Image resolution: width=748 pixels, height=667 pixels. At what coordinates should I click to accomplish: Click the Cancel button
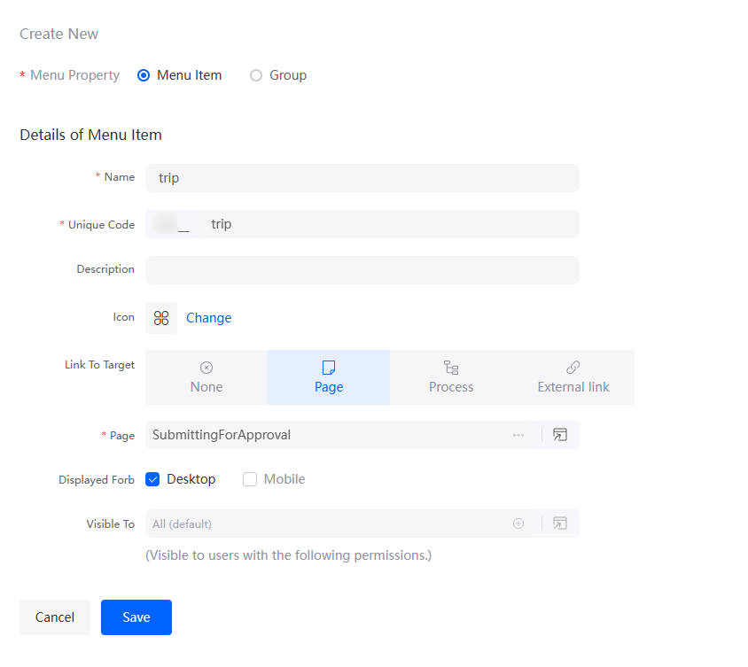tap(55, 617)
